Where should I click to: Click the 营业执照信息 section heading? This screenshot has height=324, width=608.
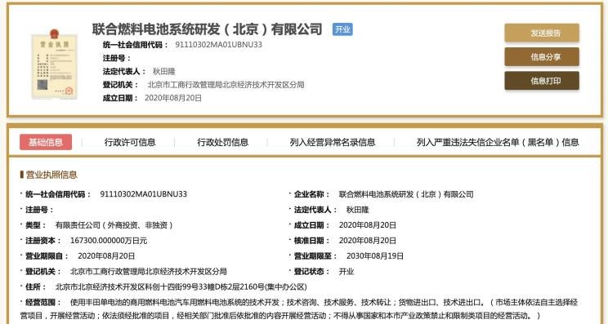(51, 175)
